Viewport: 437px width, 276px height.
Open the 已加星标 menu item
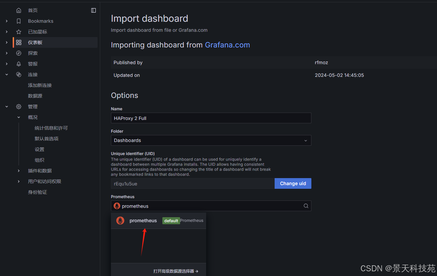tap(37, 32)
